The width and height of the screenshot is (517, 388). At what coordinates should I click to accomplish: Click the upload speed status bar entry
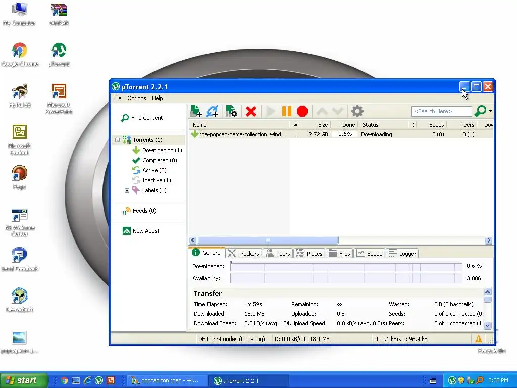[400, 339]
